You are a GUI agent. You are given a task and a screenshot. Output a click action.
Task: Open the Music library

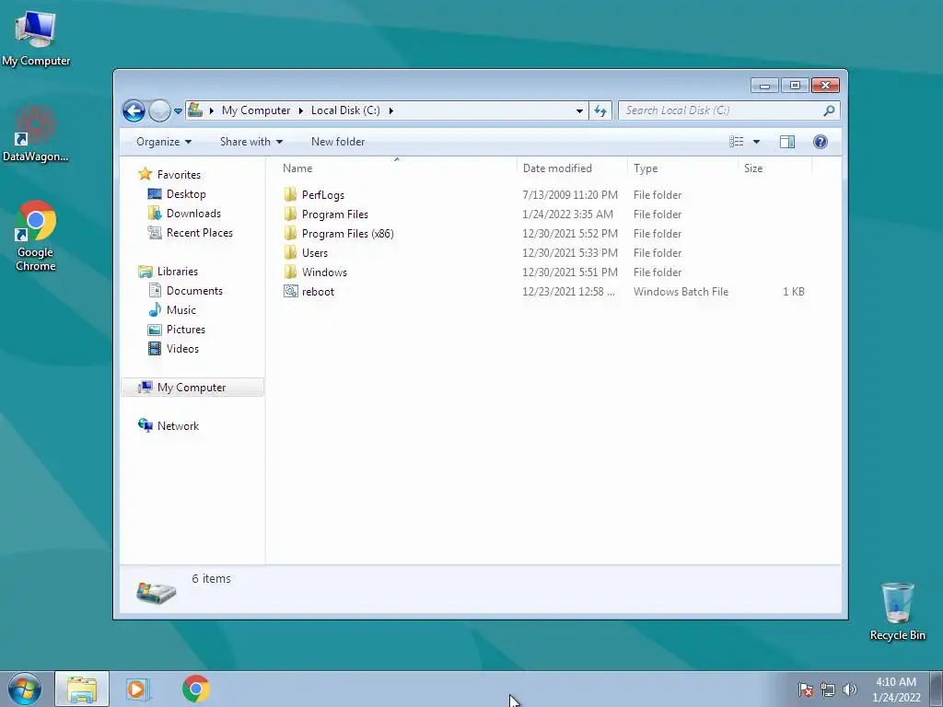(x=181, y=309)
